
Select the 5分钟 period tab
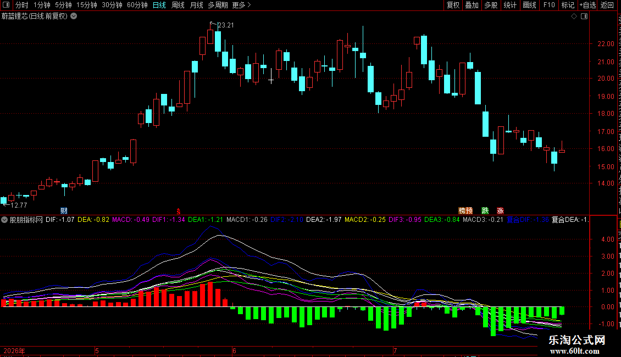pyautogui.click(x=63, y=5)
